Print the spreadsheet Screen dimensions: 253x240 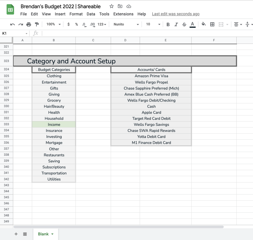(x=29, y=24)
